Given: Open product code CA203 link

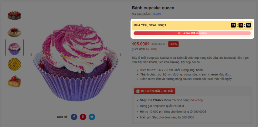Looking at the screenshot, I should point(156,14).
